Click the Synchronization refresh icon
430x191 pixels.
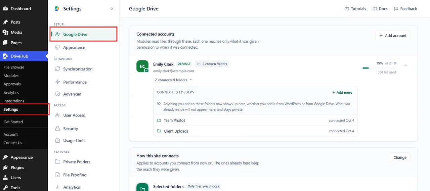pos(57,69)
